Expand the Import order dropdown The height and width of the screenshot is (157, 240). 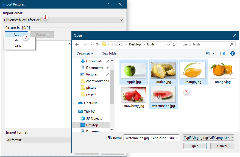[x=121, y=20]
